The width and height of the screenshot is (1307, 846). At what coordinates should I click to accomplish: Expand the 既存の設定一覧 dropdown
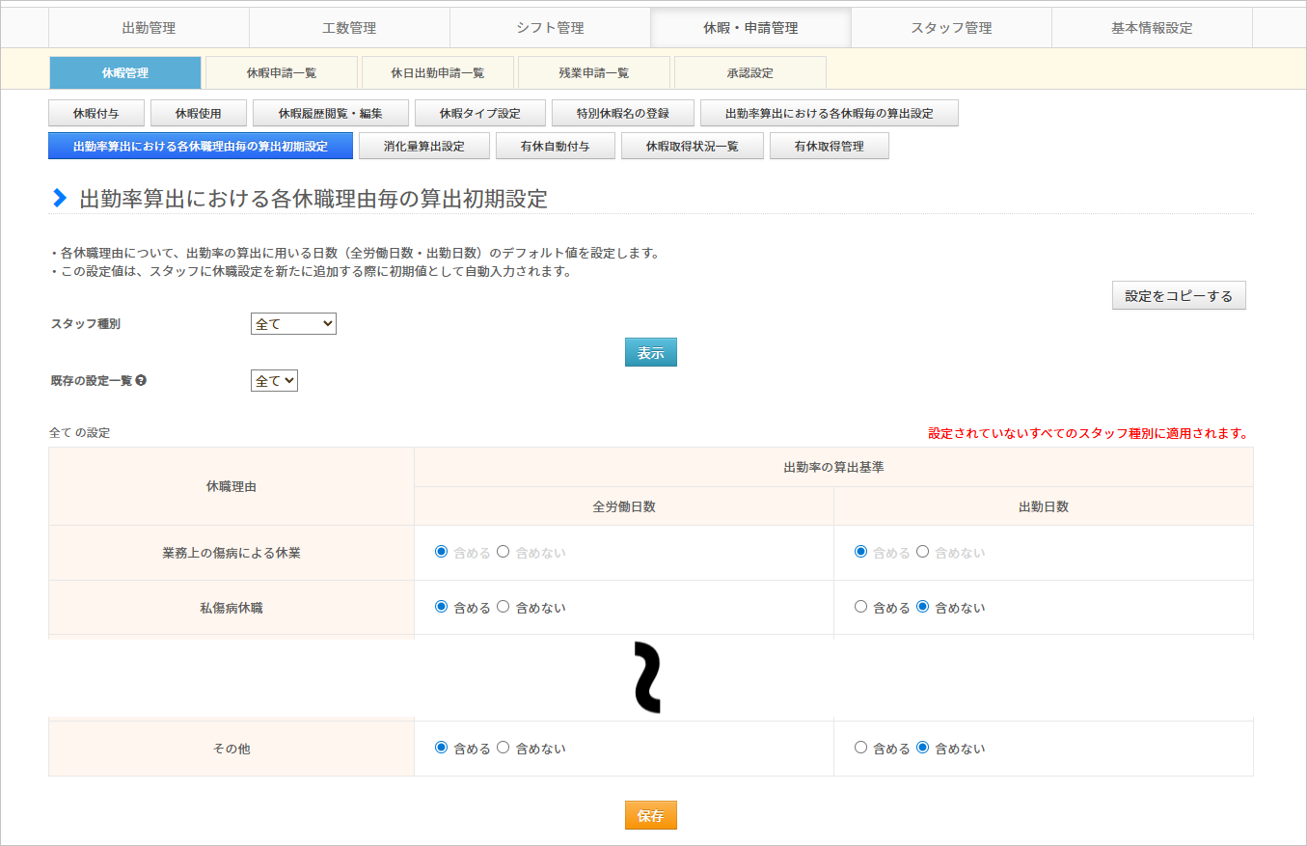click(x=274, y=381)
